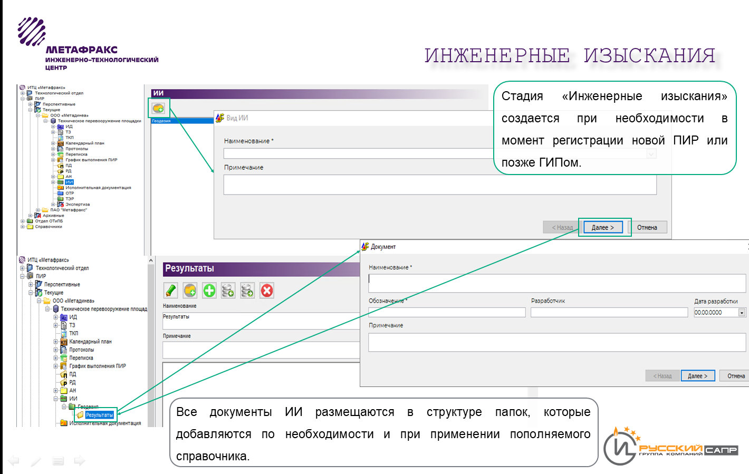Select Отдел ОТиПБ in ИИ window tree
749x474 pixels.
(x=49, y=221)
